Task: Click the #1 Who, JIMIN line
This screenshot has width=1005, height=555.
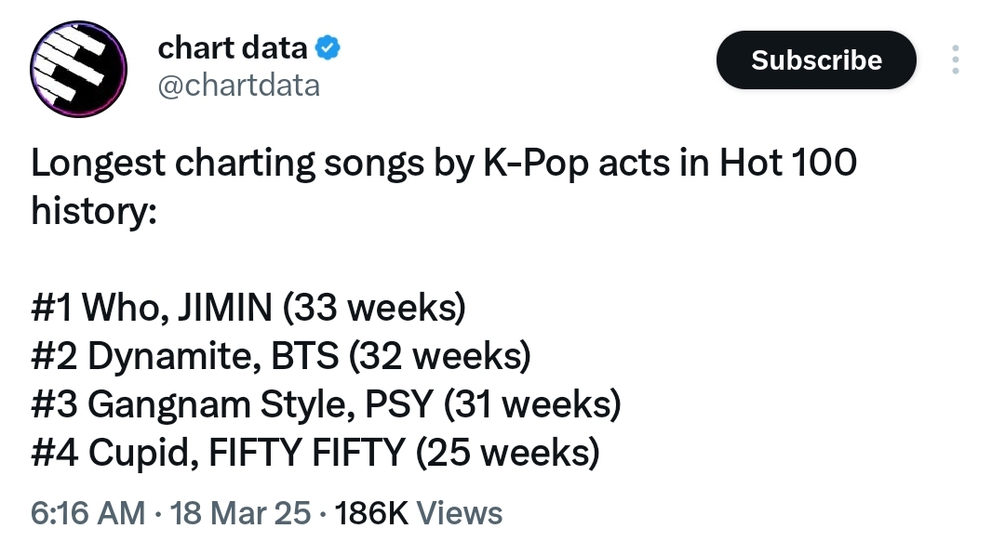Action: tap(248, 308)
